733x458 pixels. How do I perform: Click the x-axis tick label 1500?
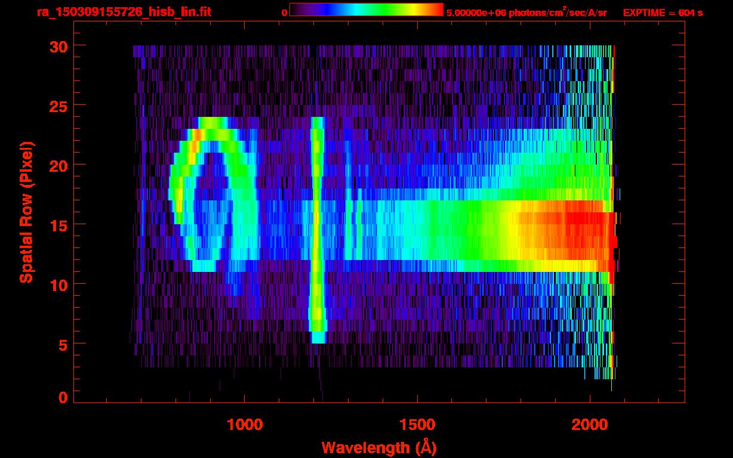click(417, 425)
